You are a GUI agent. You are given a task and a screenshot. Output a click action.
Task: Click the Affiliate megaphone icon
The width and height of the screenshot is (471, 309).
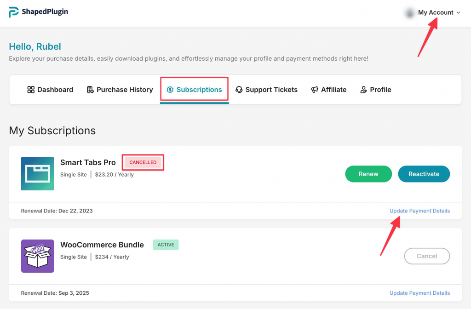[x=315, y=90]
